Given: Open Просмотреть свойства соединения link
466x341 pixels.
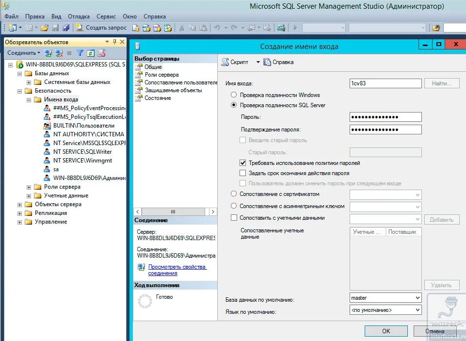Looking at the screenshot, I should point(177,270).
